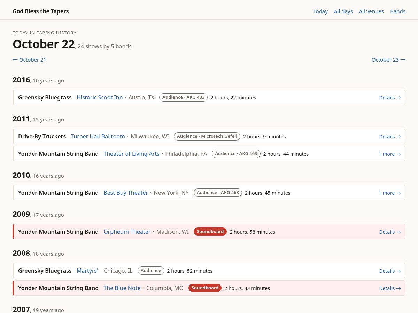Click the Audience · Microtech Gefell badge
418x313 pixels.
coord(207,136)
